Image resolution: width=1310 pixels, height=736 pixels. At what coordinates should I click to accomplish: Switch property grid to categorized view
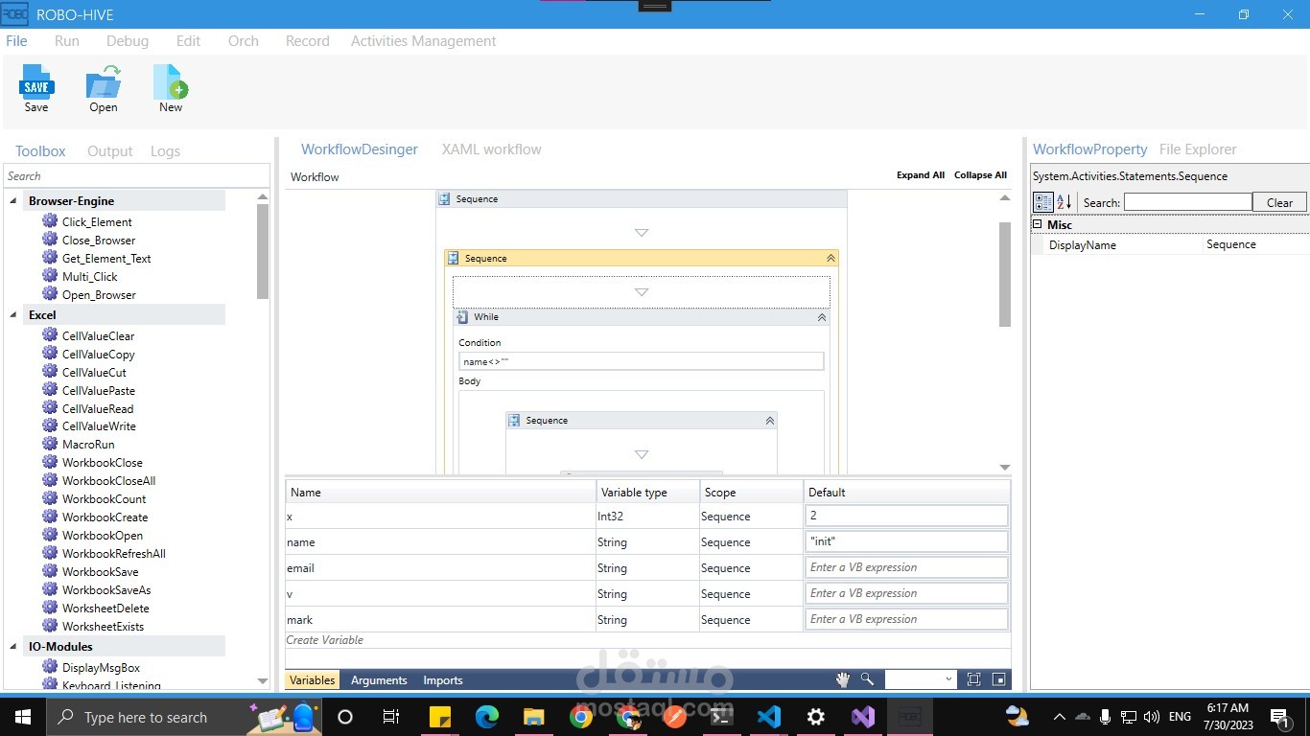tap(1043, 202)
